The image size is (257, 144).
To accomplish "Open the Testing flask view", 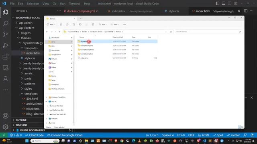I will 5,79.
